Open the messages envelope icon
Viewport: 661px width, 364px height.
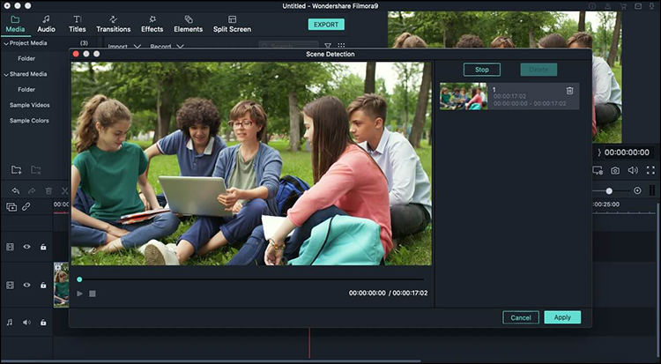point(638,6)
